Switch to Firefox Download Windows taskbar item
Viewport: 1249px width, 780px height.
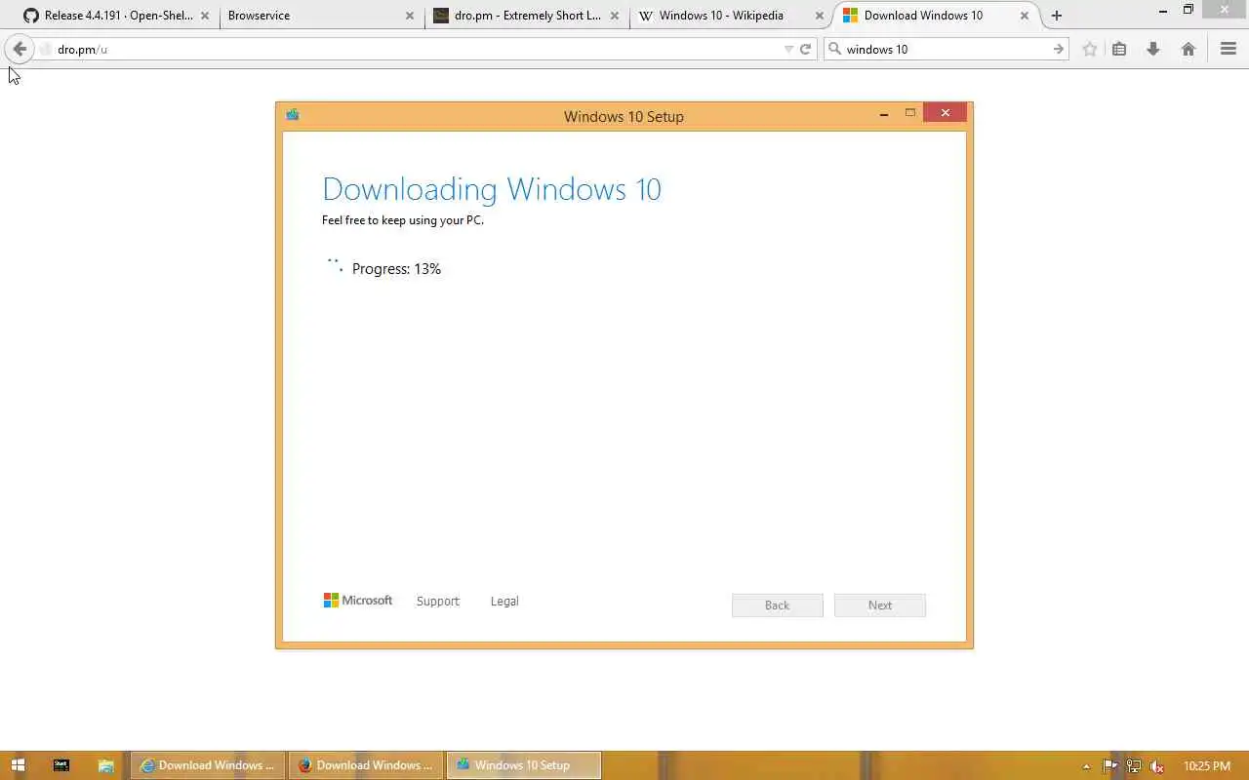point(367,765)
